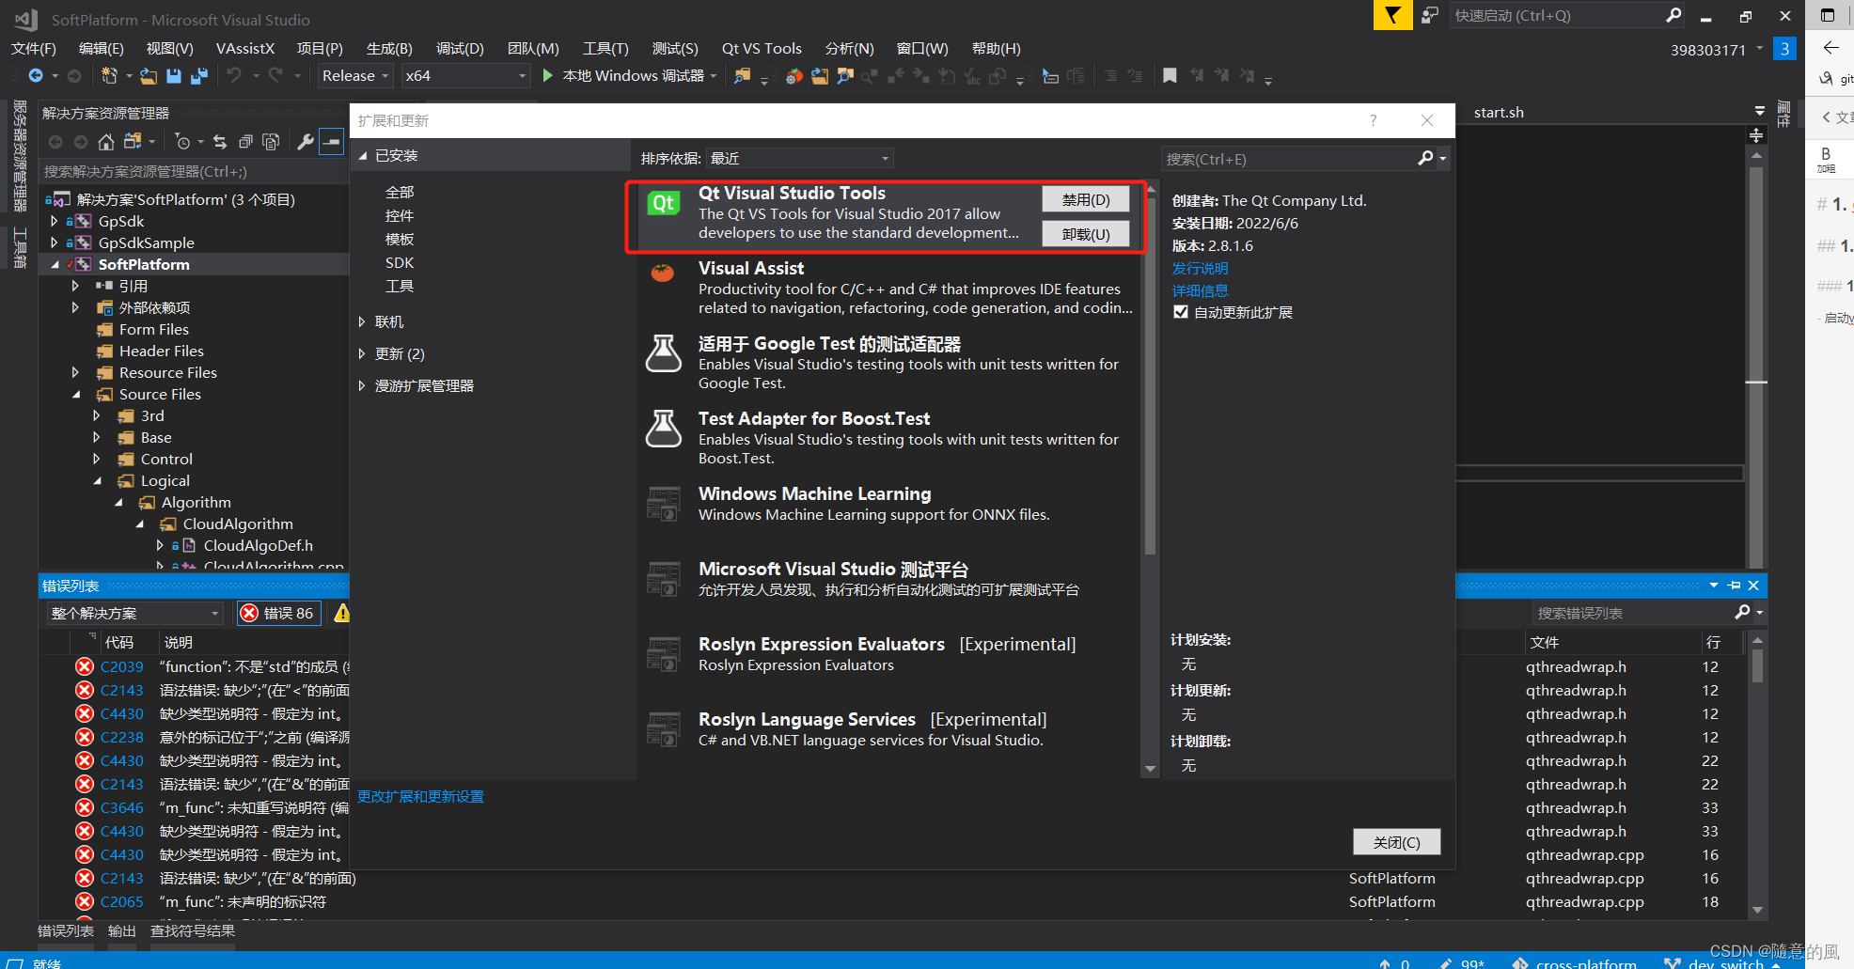Click the Google Test flask icon
This screenshot has height=969, width=1854.
click(664, 353)
